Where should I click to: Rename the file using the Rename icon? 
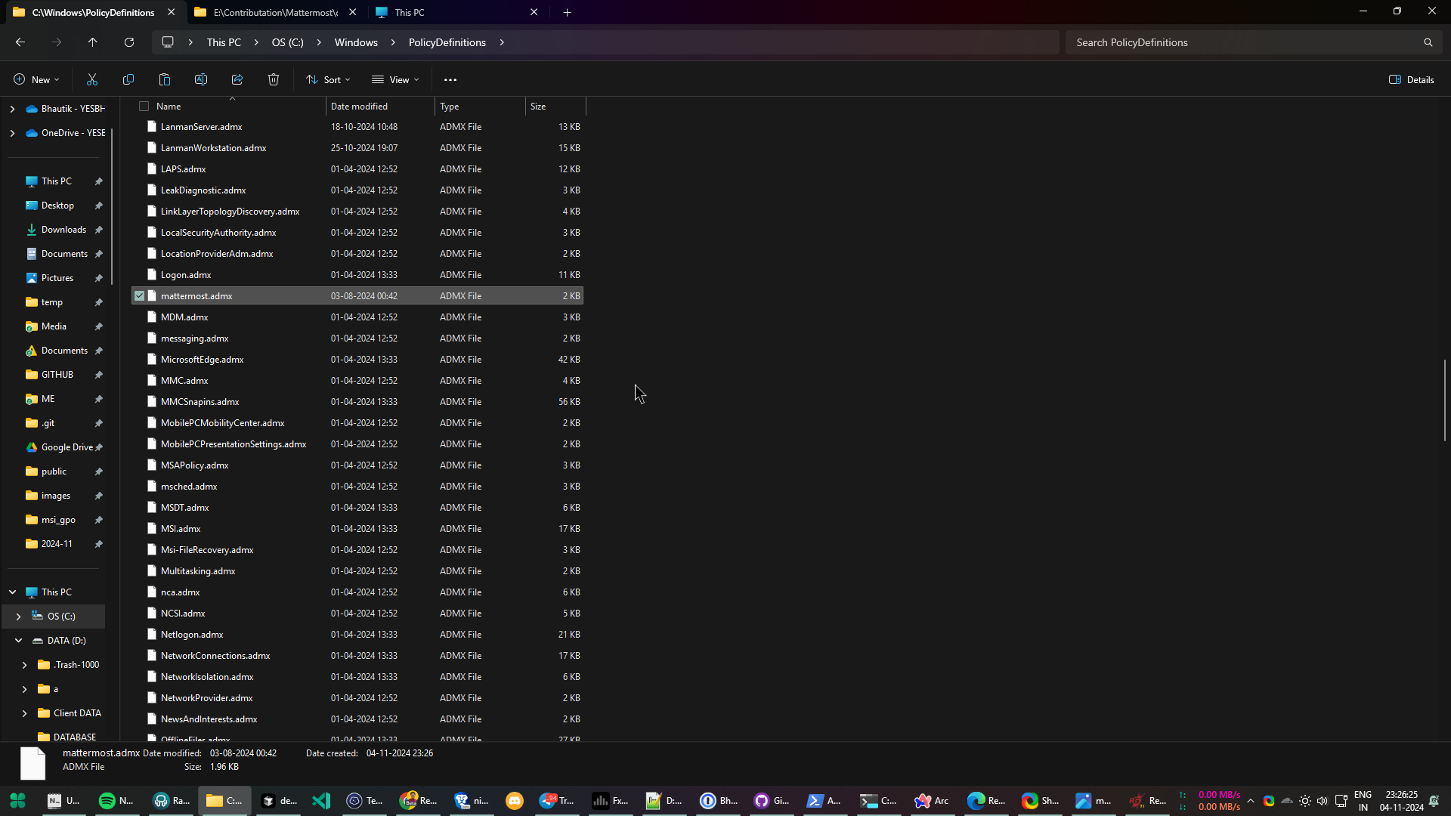[x=200, y=79]
